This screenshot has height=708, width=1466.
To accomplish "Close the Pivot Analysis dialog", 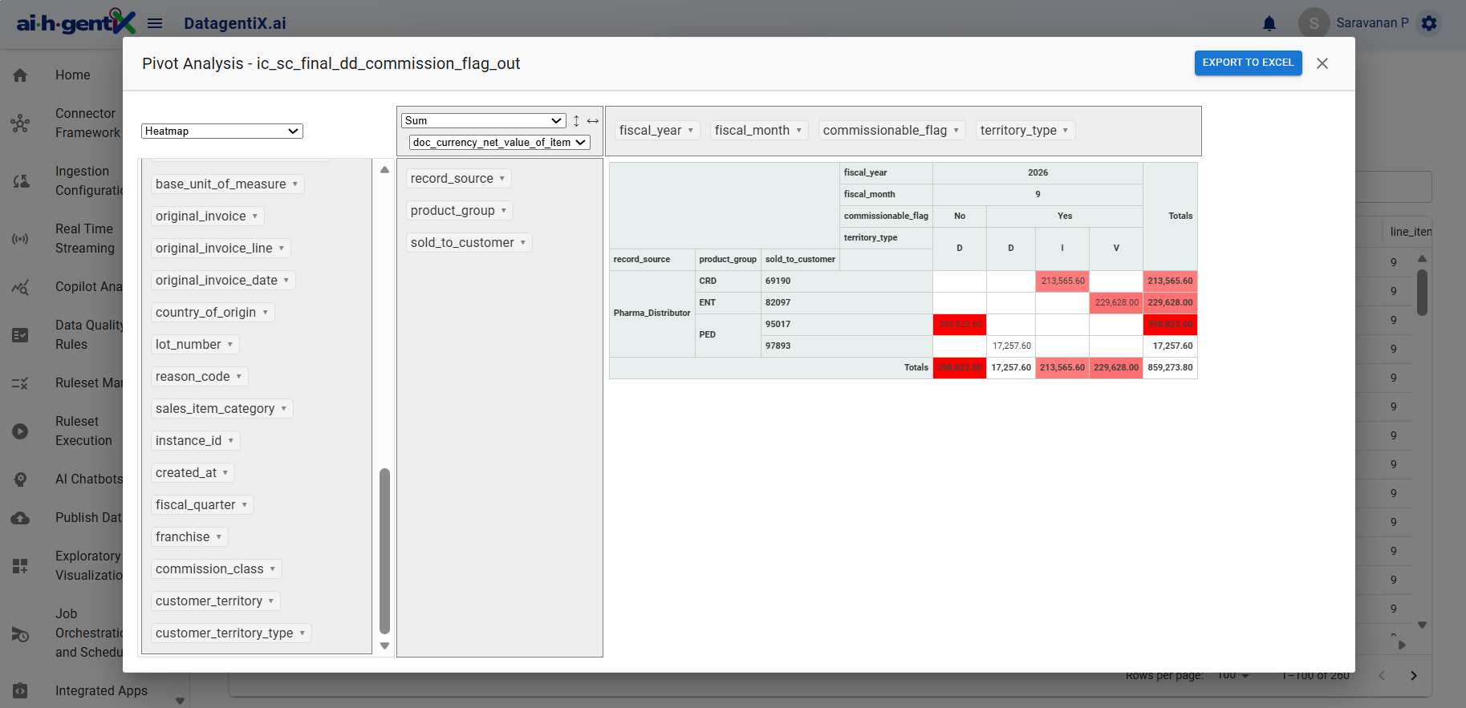I will pyautogui.click(x=1322, y=63).
